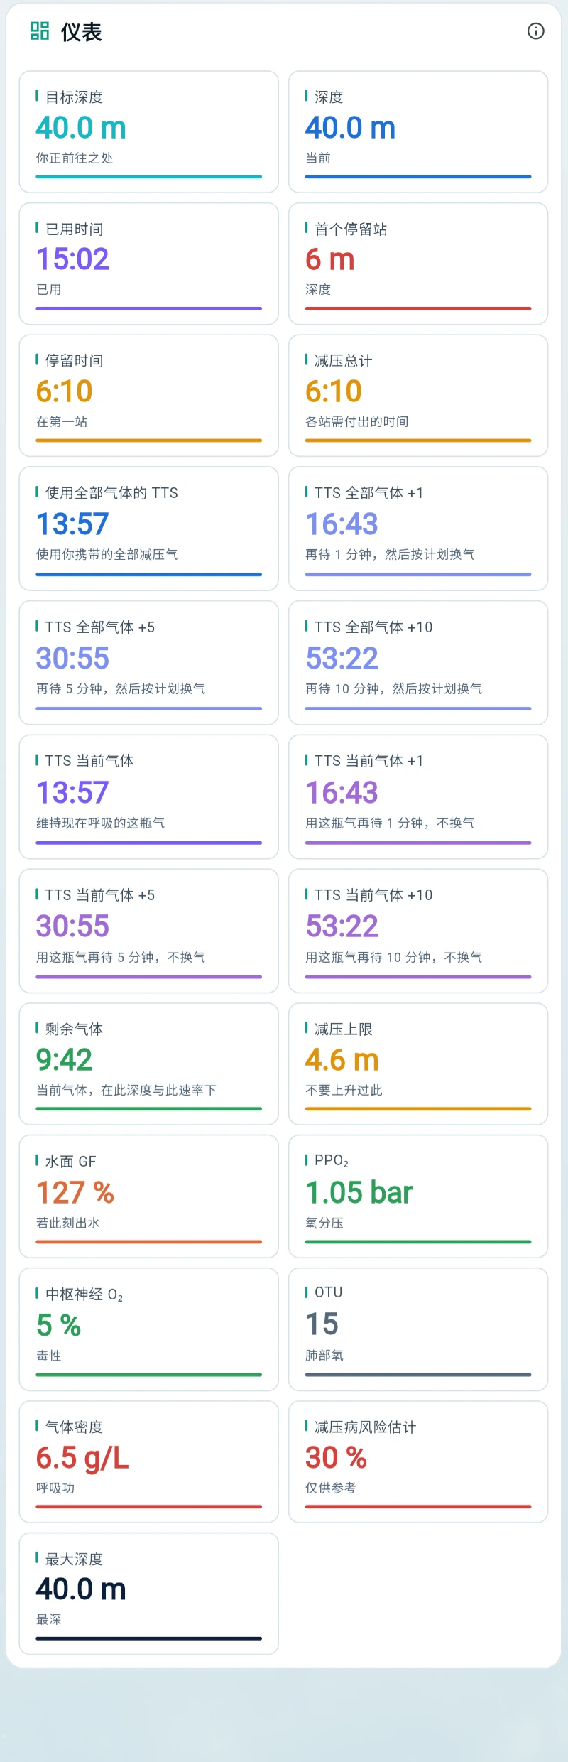Click the 最大深度 card title

coord(74,1559)
